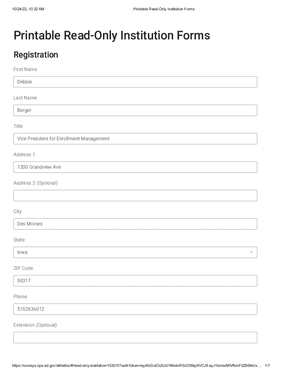Open the surveys.ope.ed.gov link at page bottom
Screen dimensions: 282x375
136,364
